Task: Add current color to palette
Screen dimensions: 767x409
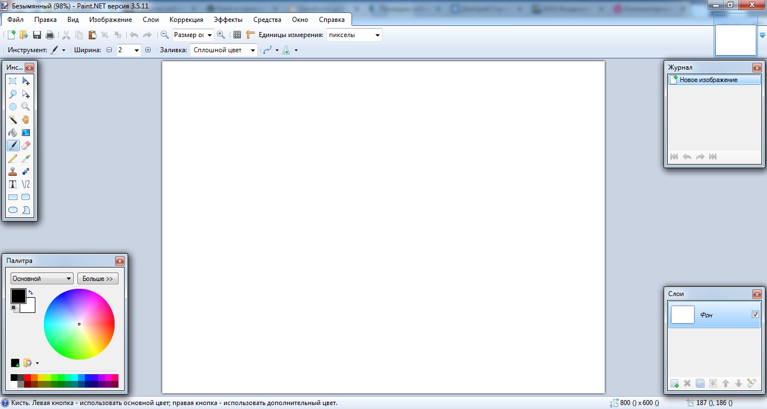Action: (x=15, y=363)
